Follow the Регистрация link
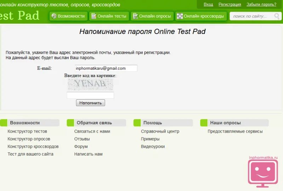This screenshot has height=191, width=283. tap(230, 4)
